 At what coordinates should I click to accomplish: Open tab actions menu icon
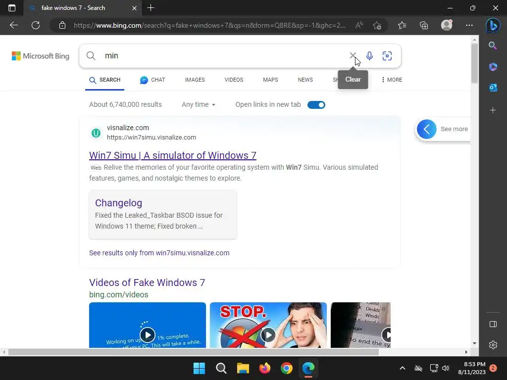12,8
